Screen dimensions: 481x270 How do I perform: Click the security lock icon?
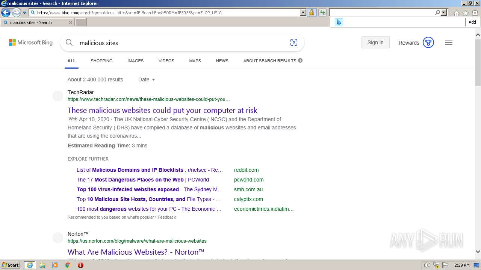coord(312,12)
